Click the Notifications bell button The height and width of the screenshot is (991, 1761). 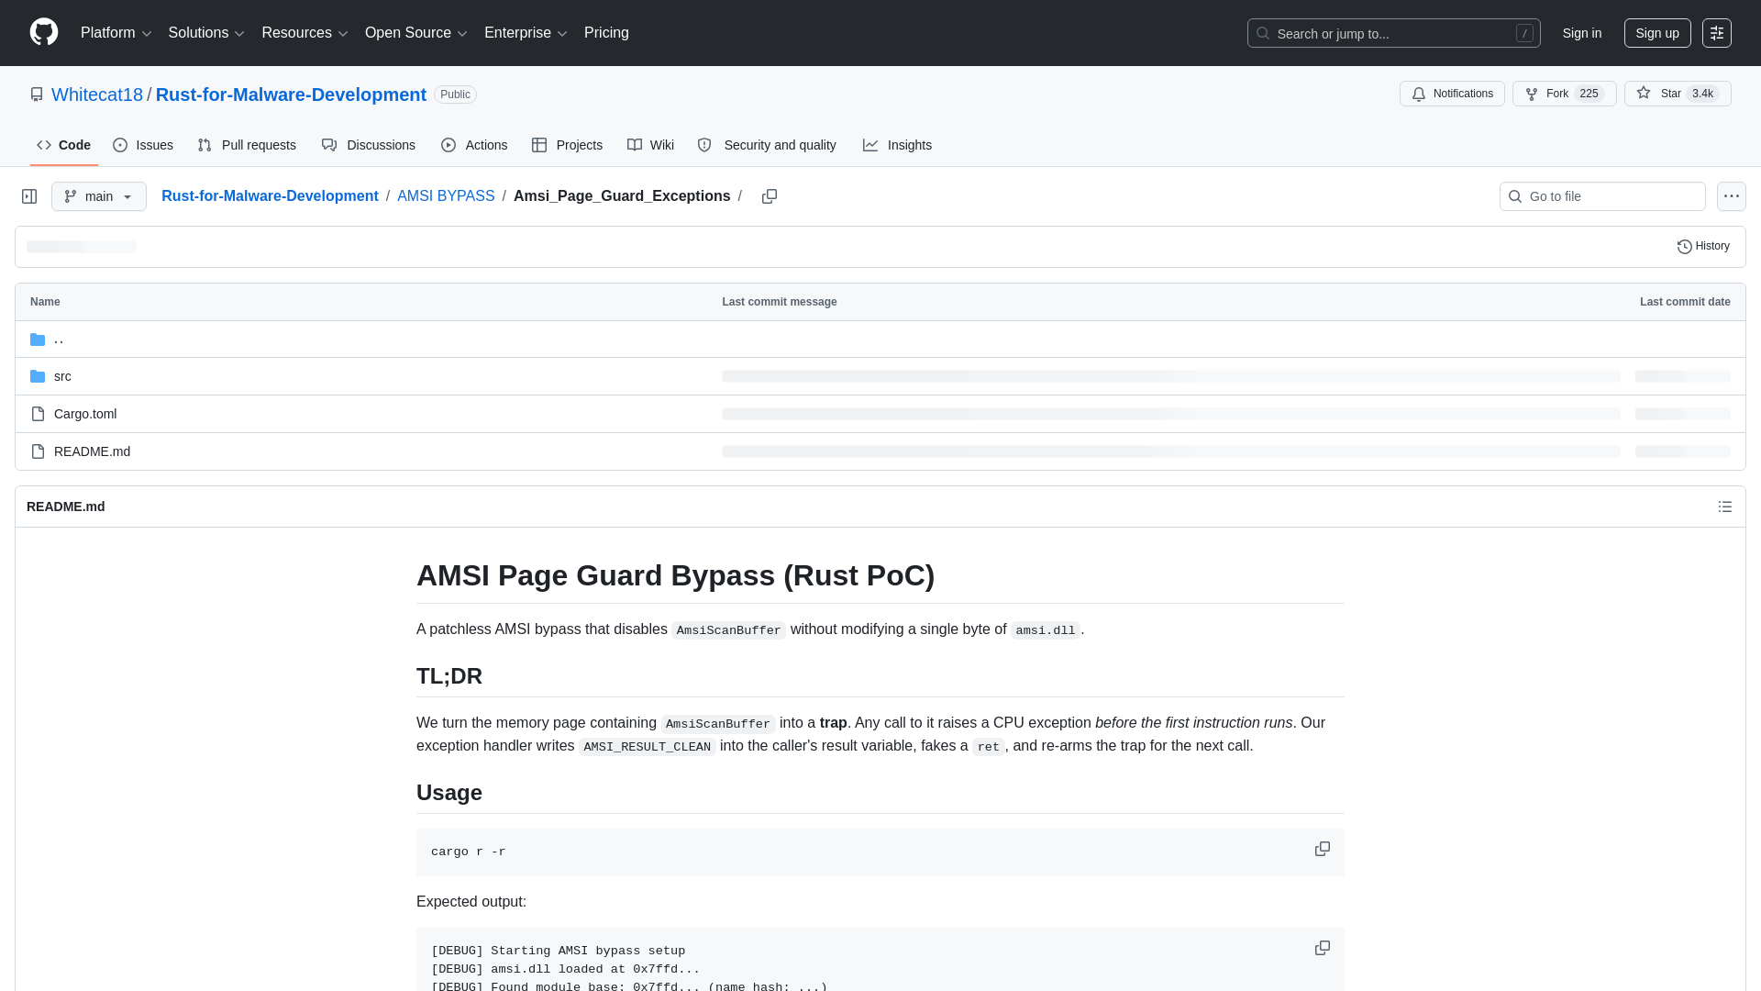point(1452,94)
